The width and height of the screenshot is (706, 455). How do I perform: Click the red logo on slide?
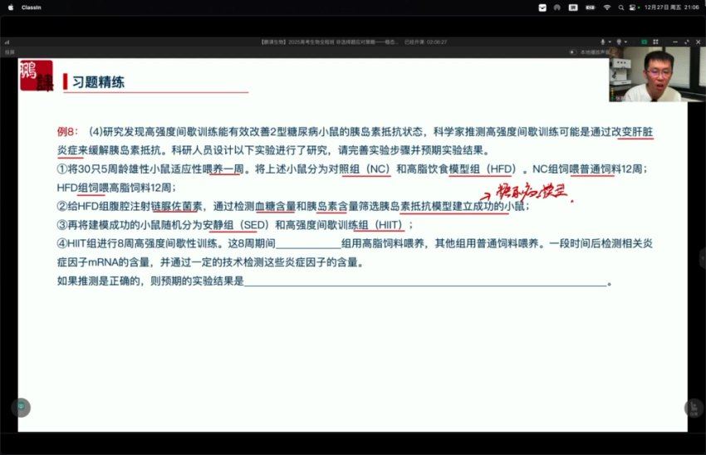(x=37, y=76)
